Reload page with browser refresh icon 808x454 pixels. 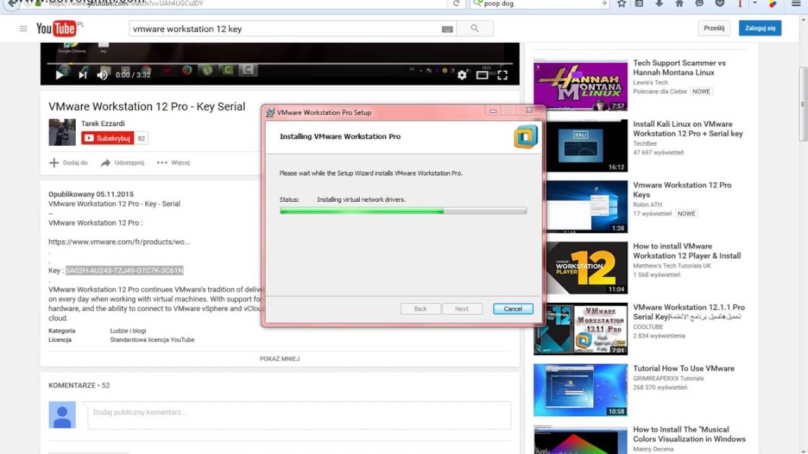pyautogui.click(x=456, y=3)
